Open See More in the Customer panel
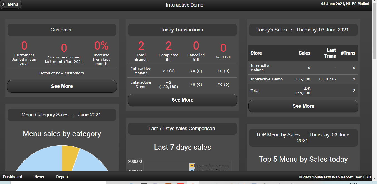377x184 pixels. click(x=62, y=86)
